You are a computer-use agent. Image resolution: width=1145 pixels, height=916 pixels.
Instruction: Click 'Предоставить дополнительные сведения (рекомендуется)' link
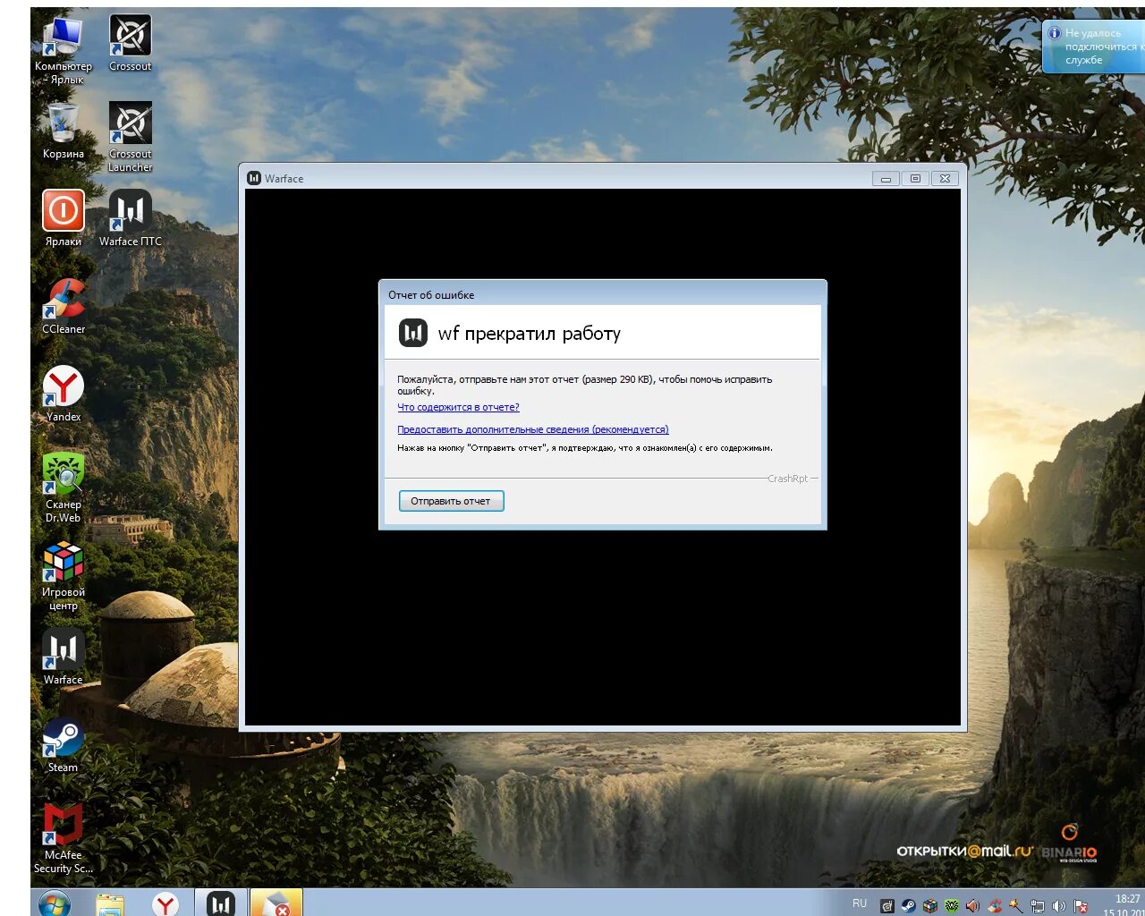tap(533, 429)
